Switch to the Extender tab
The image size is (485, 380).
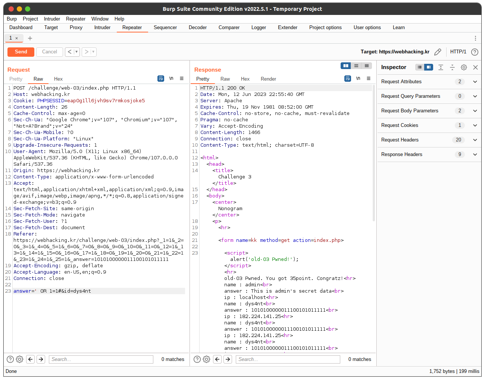[288, 28]
